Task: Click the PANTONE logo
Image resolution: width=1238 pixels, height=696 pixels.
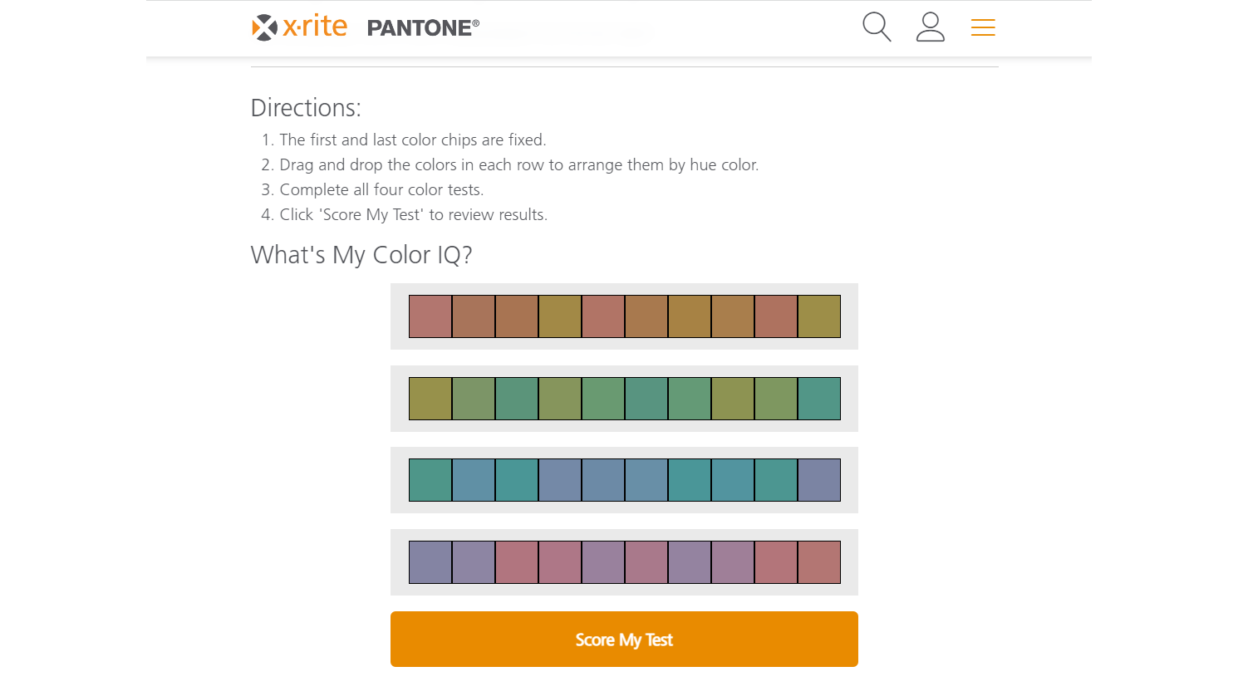Action: 423,28
